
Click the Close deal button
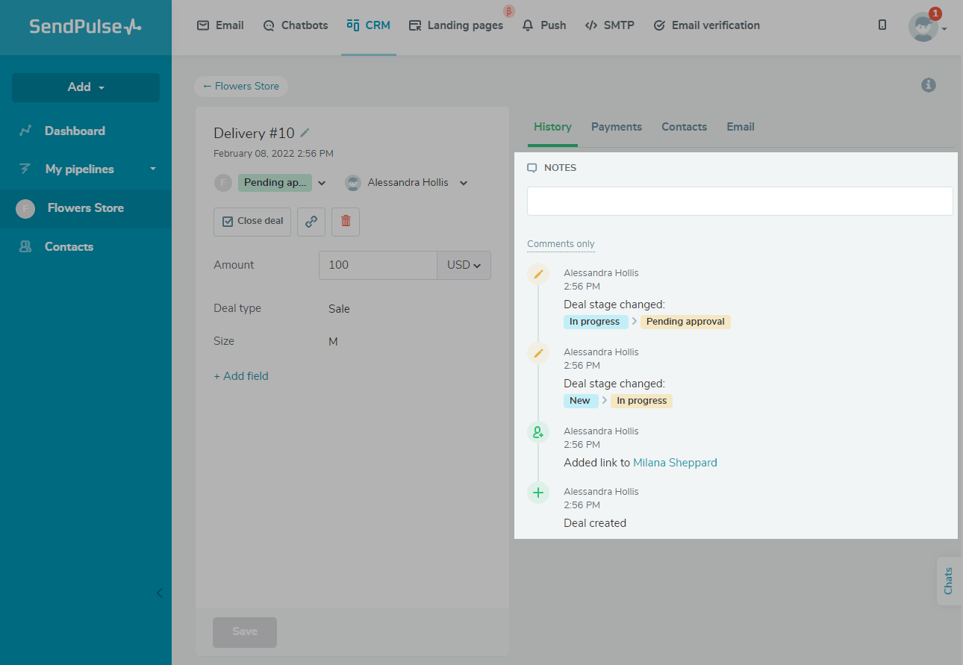click(x=252, y=222)
